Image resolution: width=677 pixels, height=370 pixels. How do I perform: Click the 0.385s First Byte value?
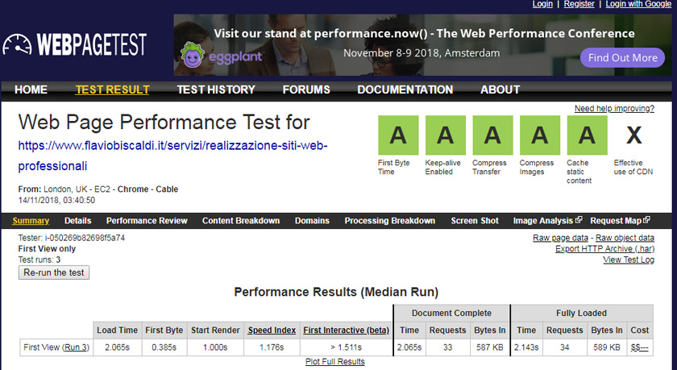point(164,347)
